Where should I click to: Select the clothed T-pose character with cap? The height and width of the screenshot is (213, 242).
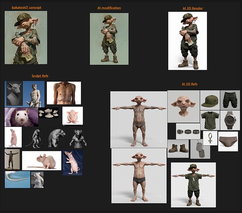[193, 185]
